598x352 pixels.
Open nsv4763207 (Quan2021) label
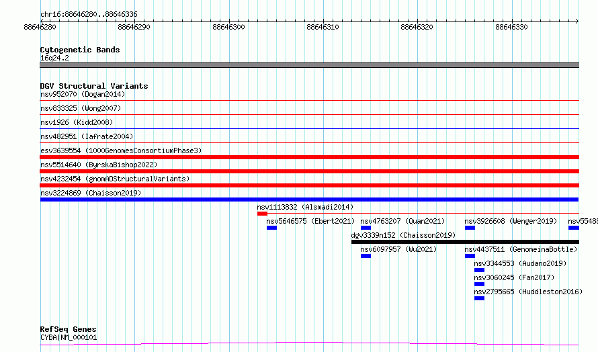click(x=402, y=221)
